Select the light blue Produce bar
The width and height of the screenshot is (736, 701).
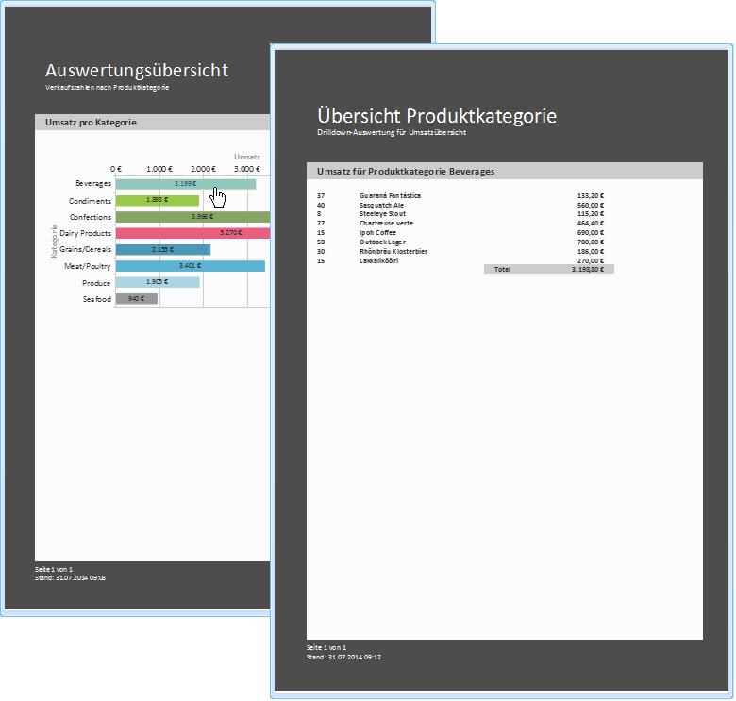[x=157, y=282]
